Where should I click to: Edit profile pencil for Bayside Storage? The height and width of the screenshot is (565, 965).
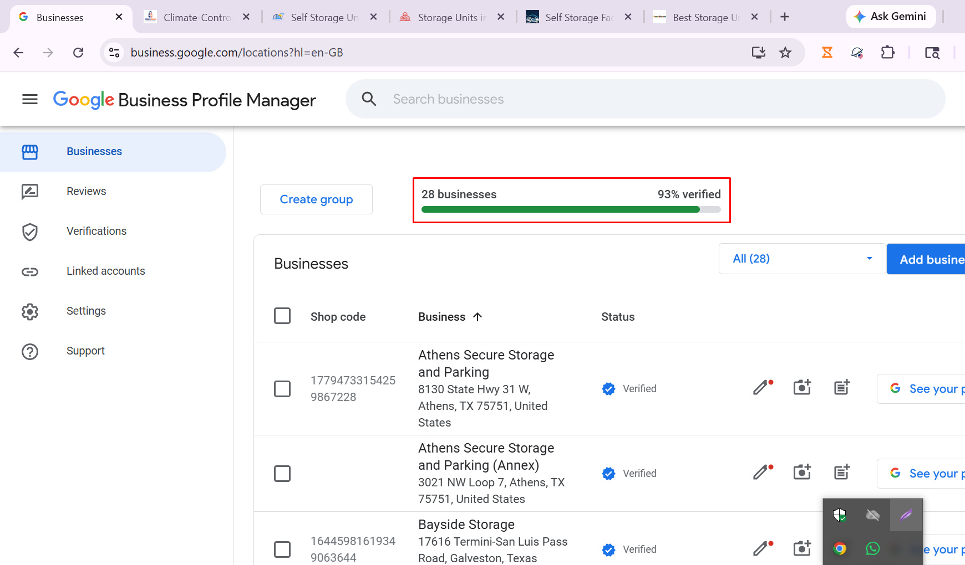point(763,548)
